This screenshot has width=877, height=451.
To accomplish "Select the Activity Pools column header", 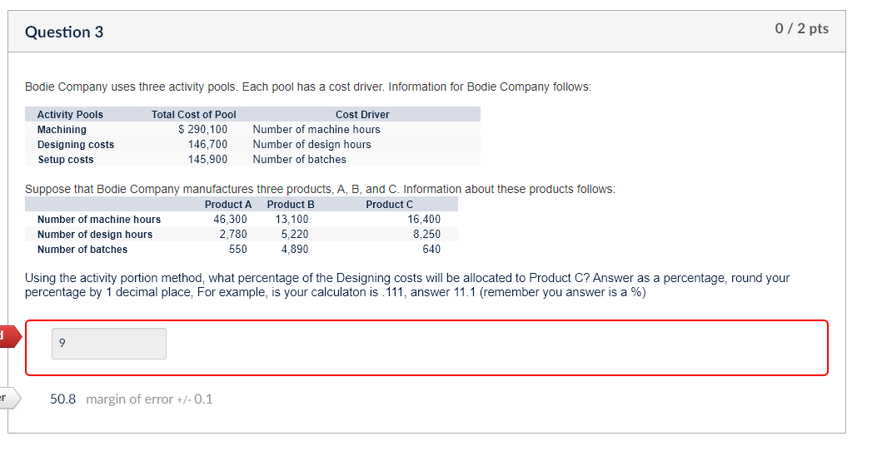I will point(70,115).
